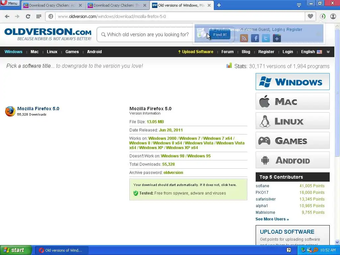Click the Register link in the welcome bar
The image size is (340, 255).
point(294,30)
